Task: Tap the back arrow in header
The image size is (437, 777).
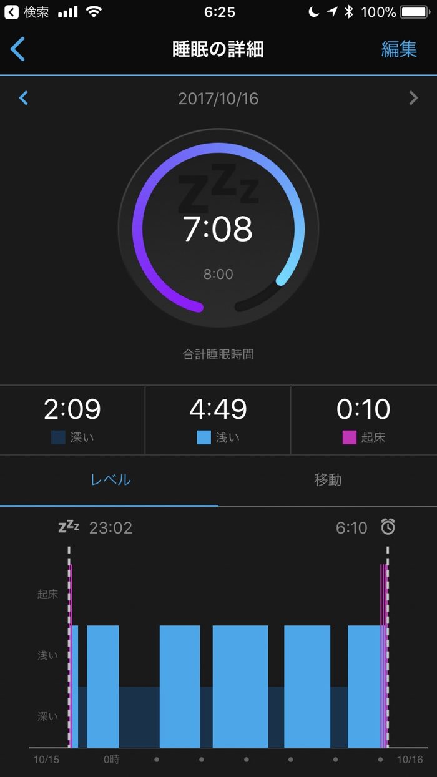Action: pyautogui.click(x=18, y=49)
